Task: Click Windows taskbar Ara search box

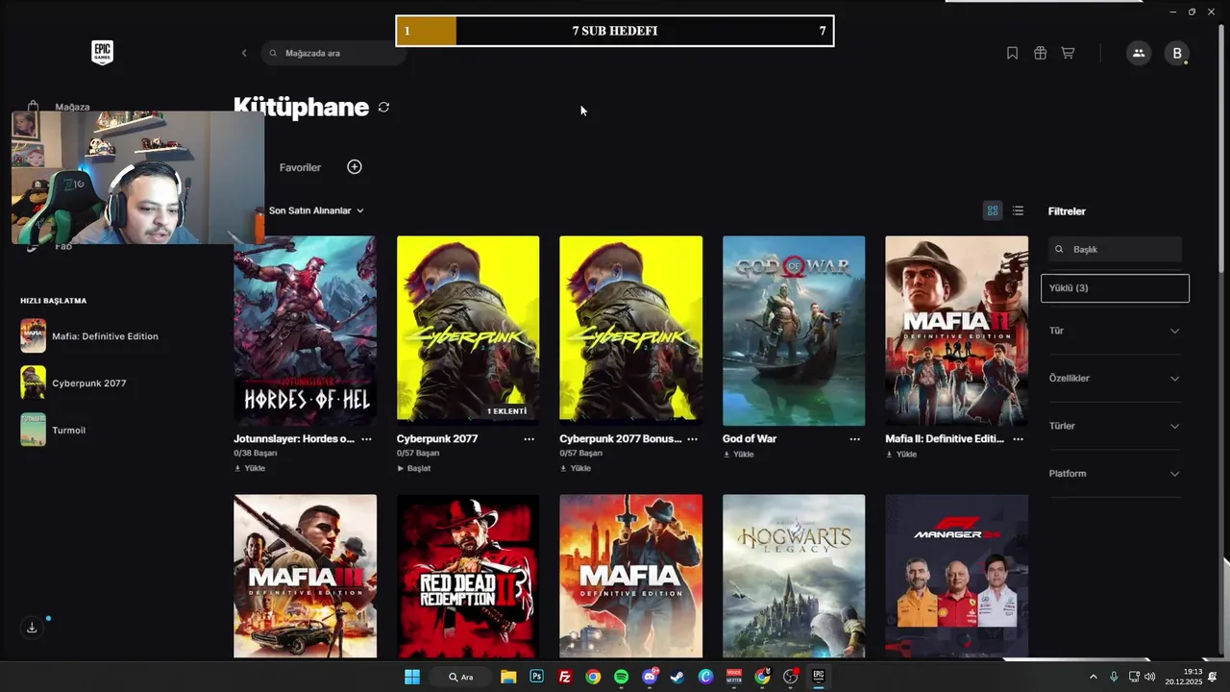Action: [x=462, y=677]
